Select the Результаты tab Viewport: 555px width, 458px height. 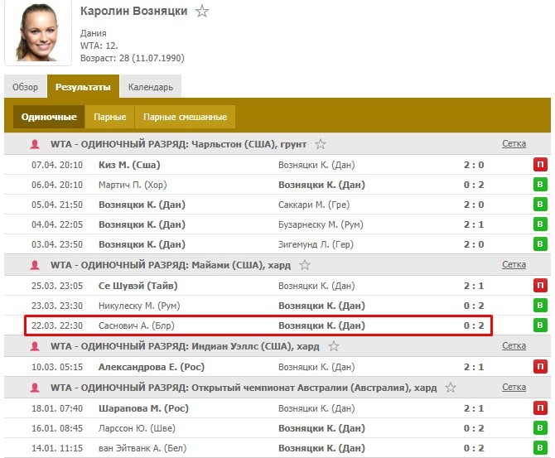click(x=83, y=87)
